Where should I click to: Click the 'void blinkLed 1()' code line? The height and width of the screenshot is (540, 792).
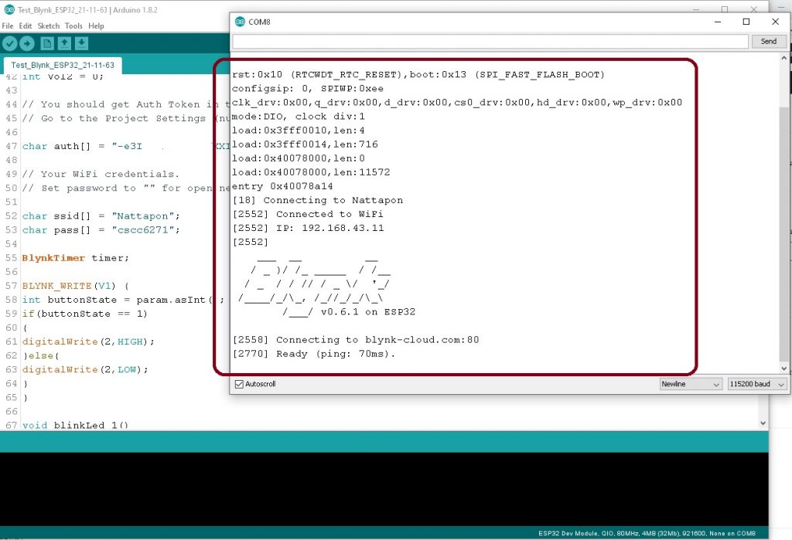75,424
